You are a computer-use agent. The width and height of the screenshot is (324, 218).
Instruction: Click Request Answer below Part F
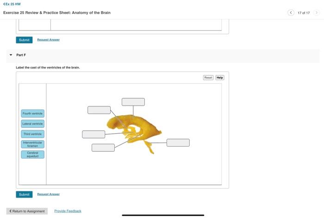[x=48, y=194]
